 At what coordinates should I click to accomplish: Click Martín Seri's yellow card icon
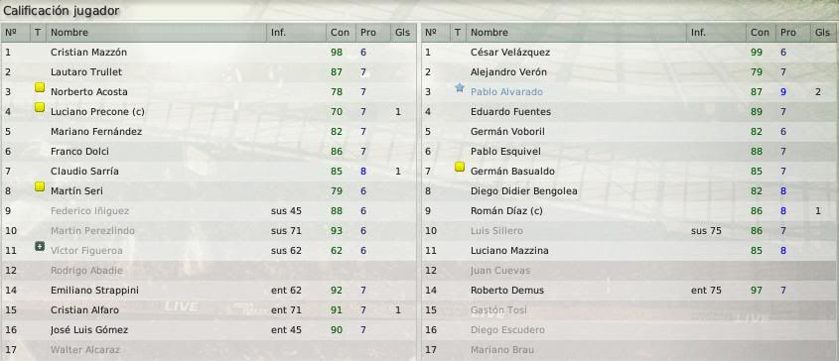pos(39,186)
